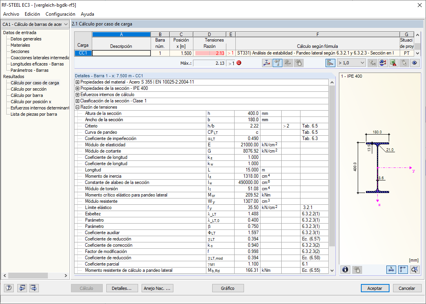Image resolution: width=426 pixels, height=304 pixels.
Task: Click the stress diagram on cross-section icon
Action: [267, 63]
